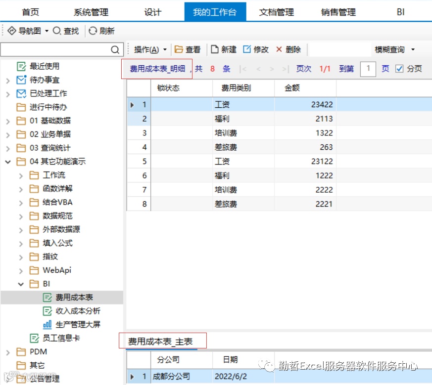The width and height of the screenshot is (432, 385).
Task: Go to next page button
Action: coord(272,69)
